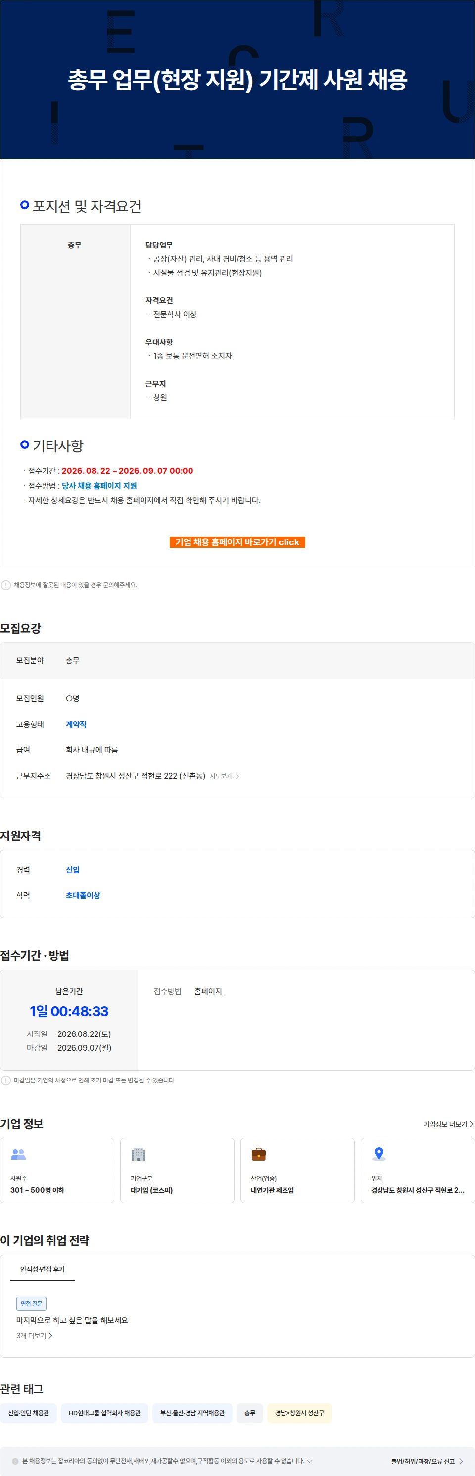Image resolution: width=475 pixels, height=1476 pixels.
Task: Click the banner title 총무 업무(현장 지원) 기간제 사원 채용
Action: 237,79
